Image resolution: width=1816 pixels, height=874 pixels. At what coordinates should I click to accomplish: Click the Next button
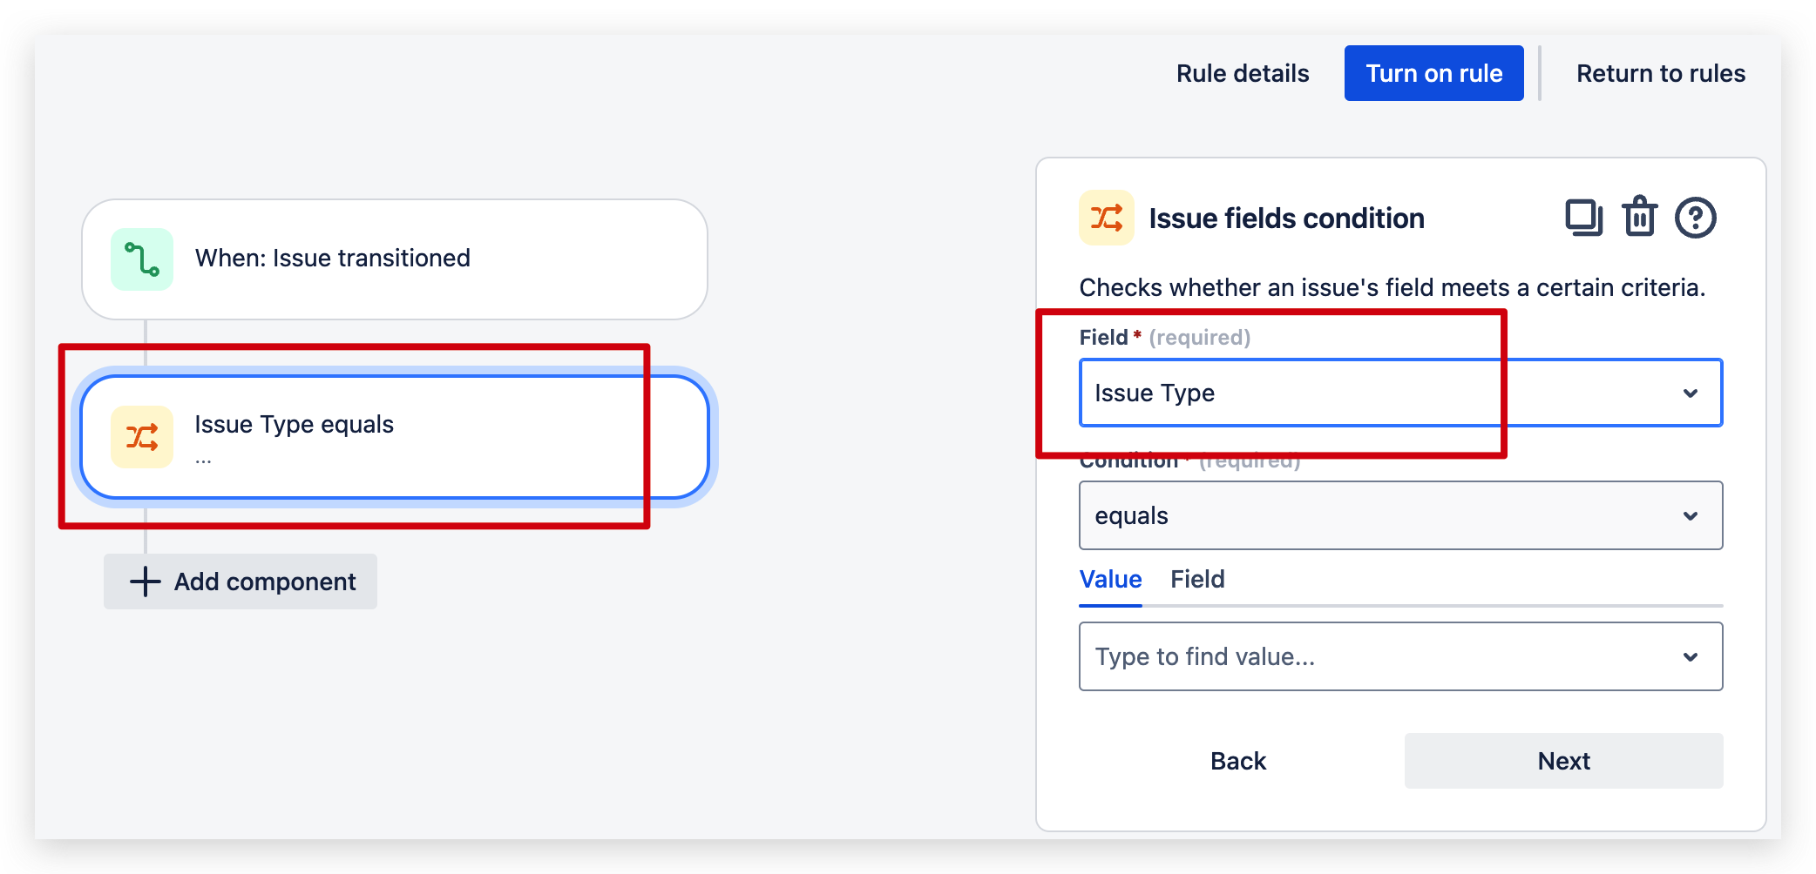pos(1563,760)
